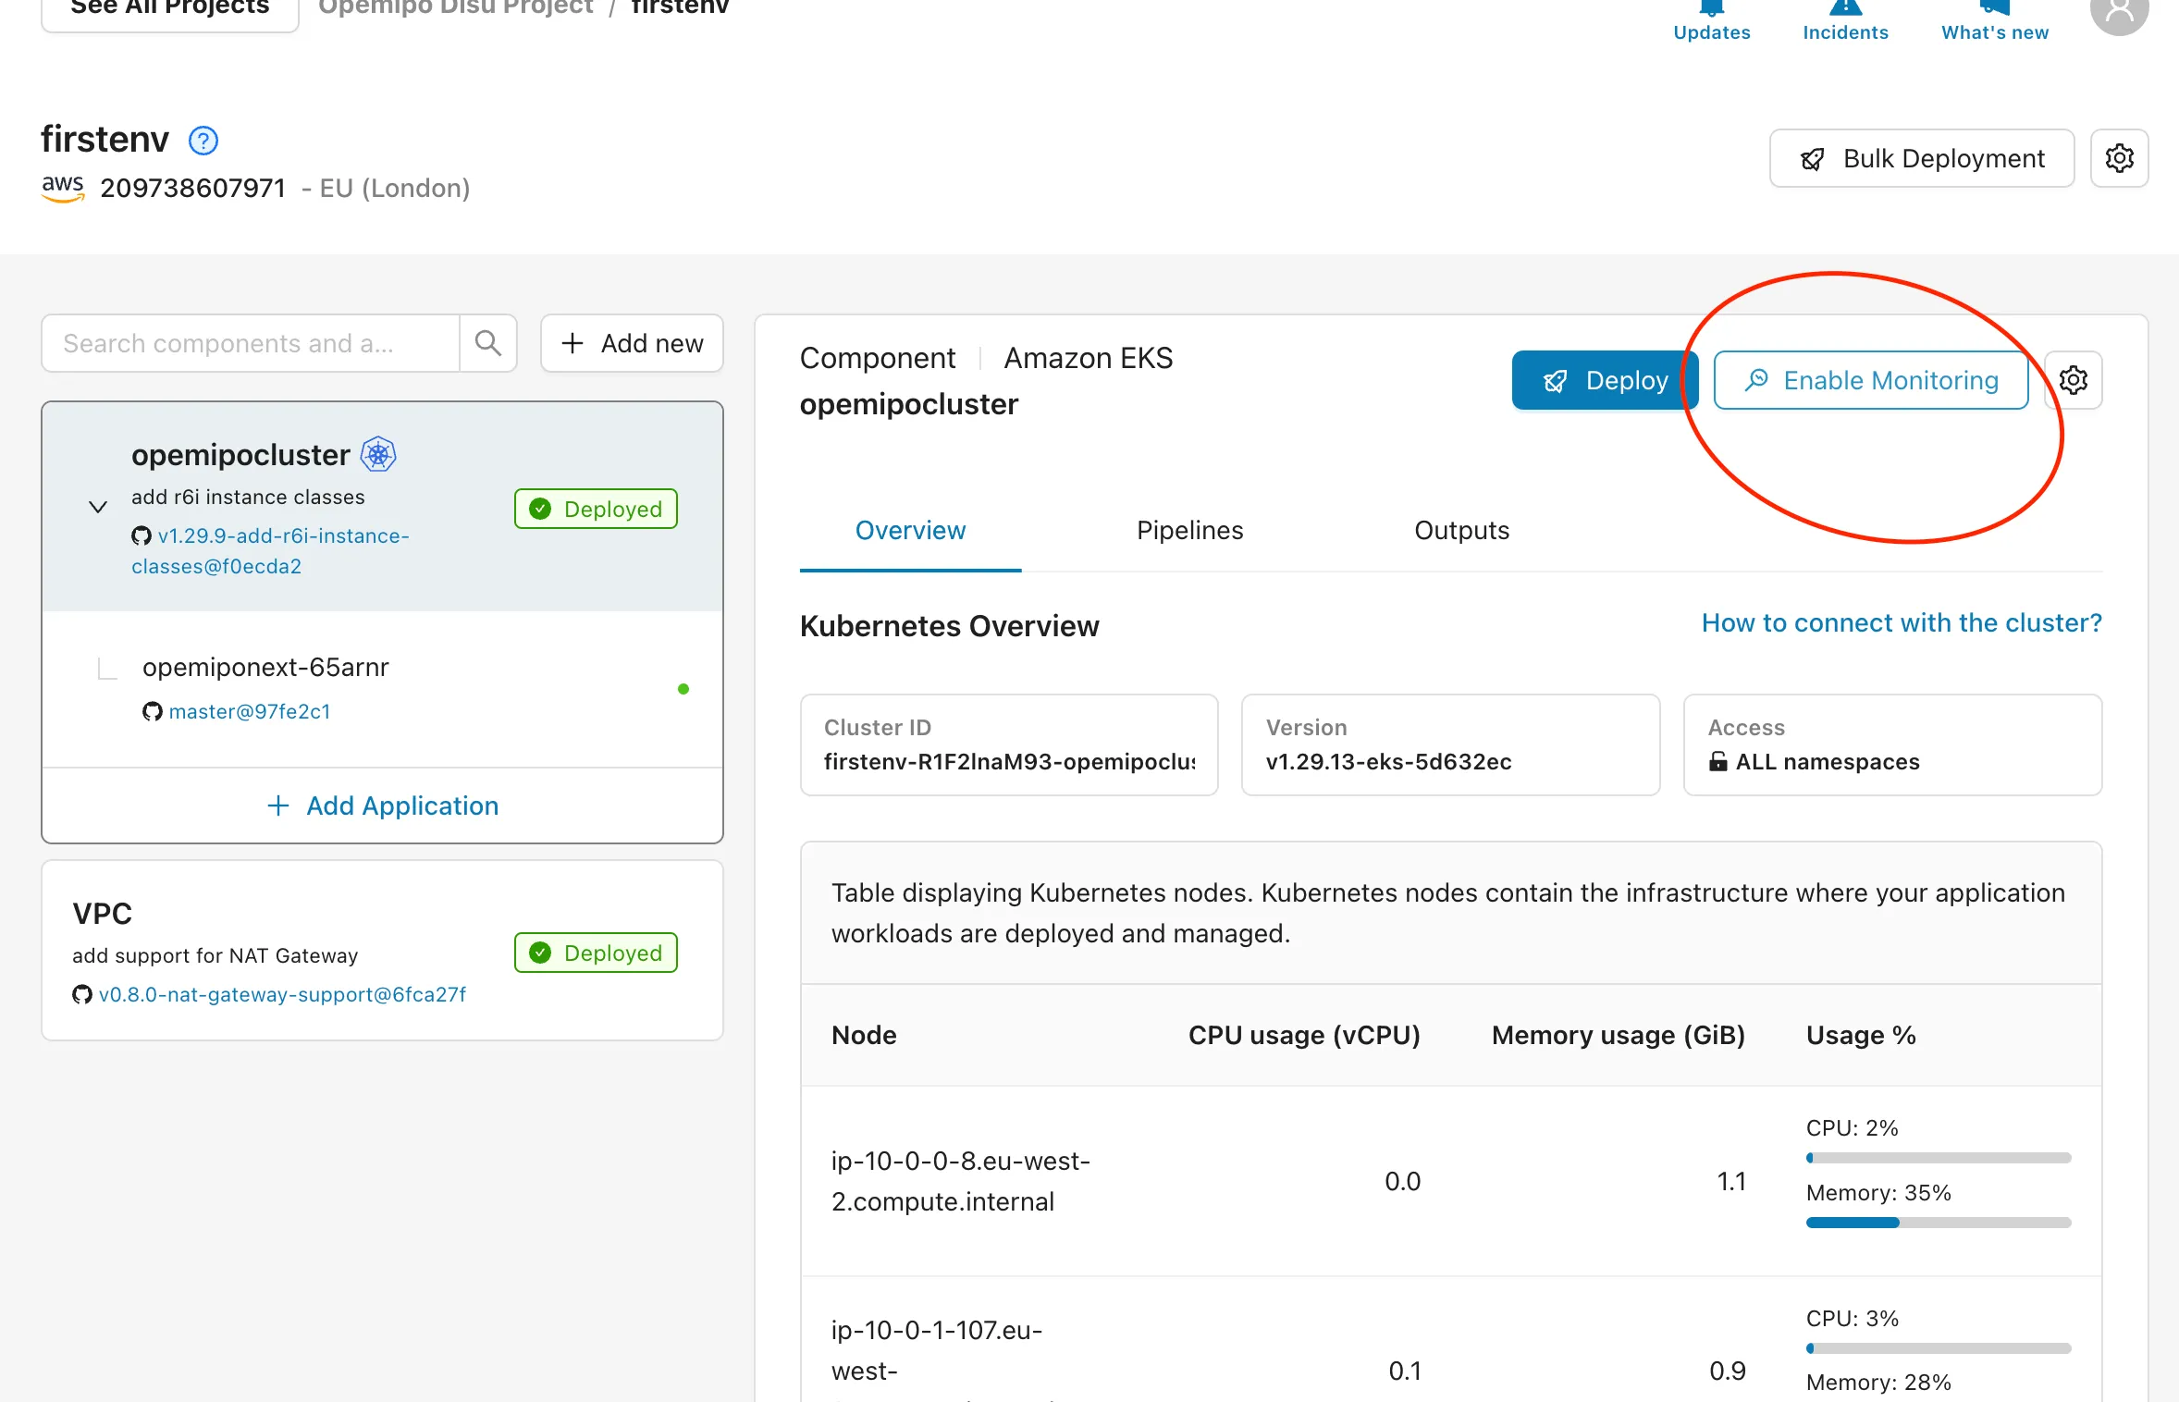Switch to the Pipelines tab
2179x1402 pixels.
point(1189,530)
